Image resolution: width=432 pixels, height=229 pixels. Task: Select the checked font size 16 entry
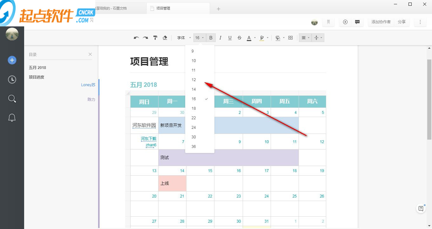(x=200, y=99)
